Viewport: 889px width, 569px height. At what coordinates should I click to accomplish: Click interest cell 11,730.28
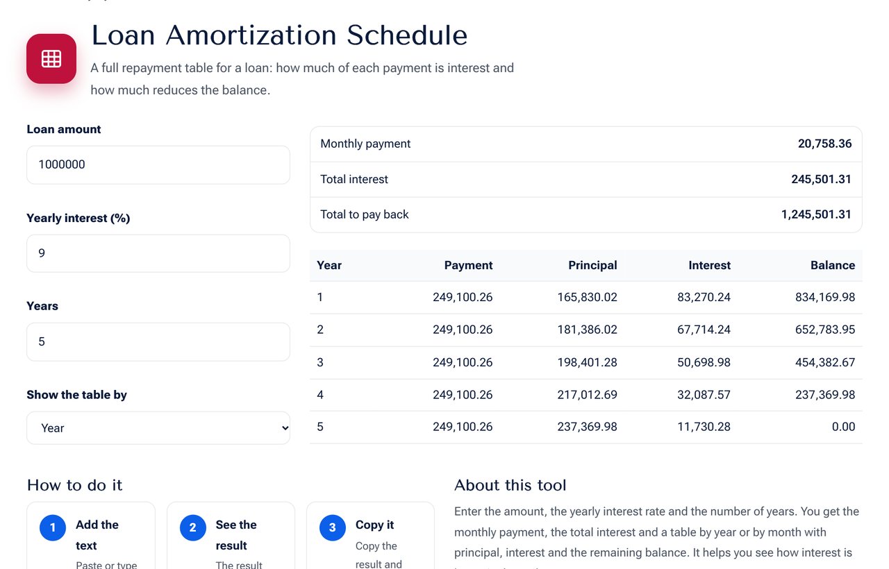click(704, 427)
